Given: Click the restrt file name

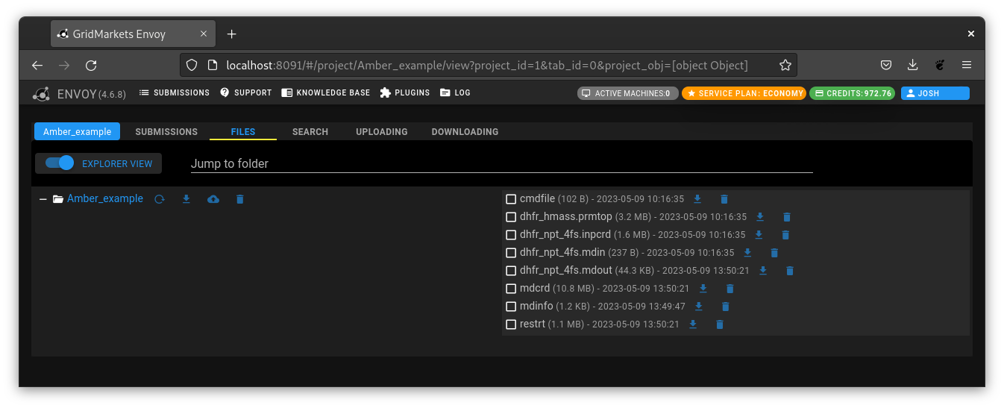Looking at the screenshot, I should click(x=533, y=324).
